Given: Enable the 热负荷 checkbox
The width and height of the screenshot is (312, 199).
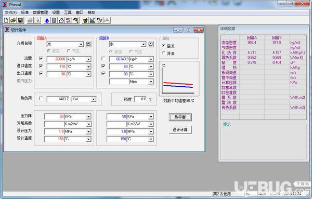Looking at the screenshot, I should coord(41,98).
